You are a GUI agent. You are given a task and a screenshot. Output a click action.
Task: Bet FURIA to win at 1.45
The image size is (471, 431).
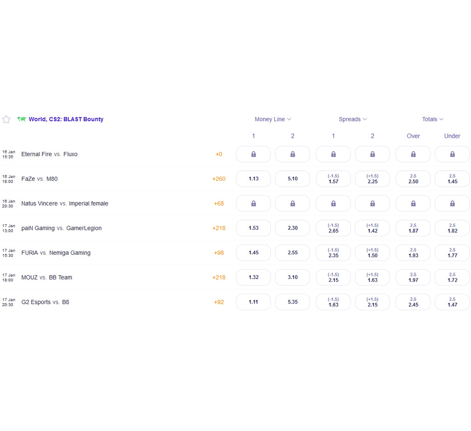coord(253,252)
